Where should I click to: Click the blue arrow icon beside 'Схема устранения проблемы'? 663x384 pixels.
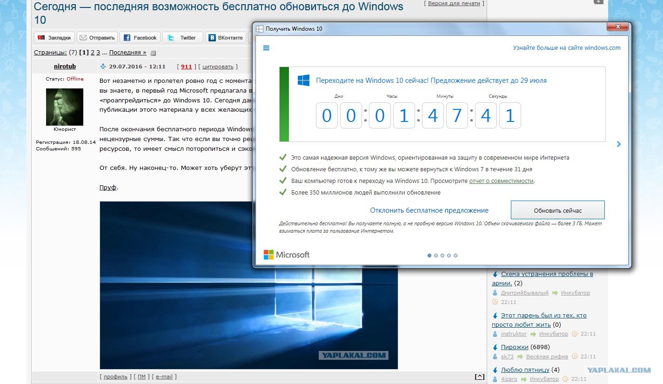(x=496, y=274)
